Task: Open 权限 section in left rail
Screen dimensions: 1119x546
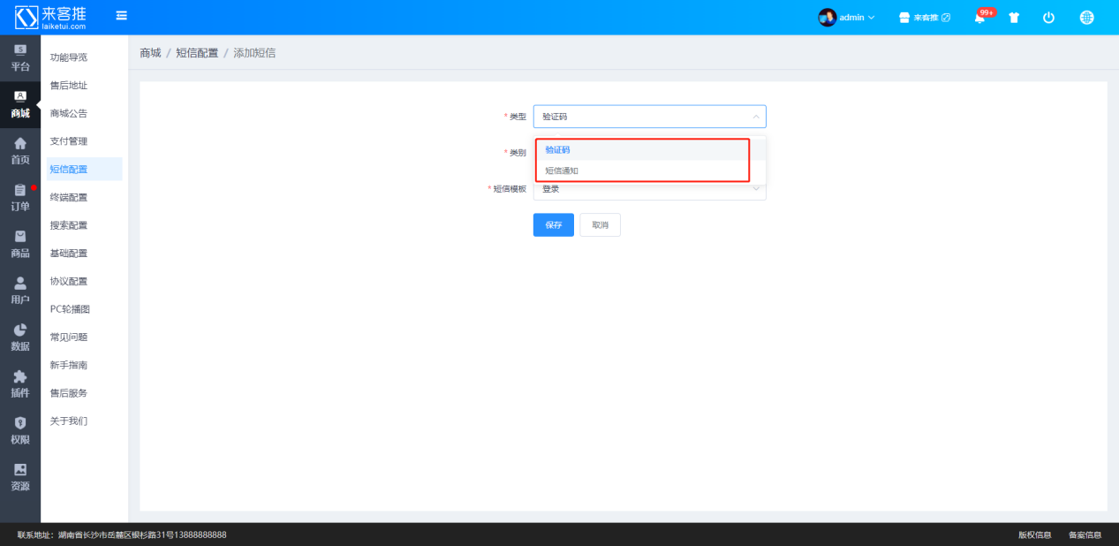Action: click(x=20, y=431)
